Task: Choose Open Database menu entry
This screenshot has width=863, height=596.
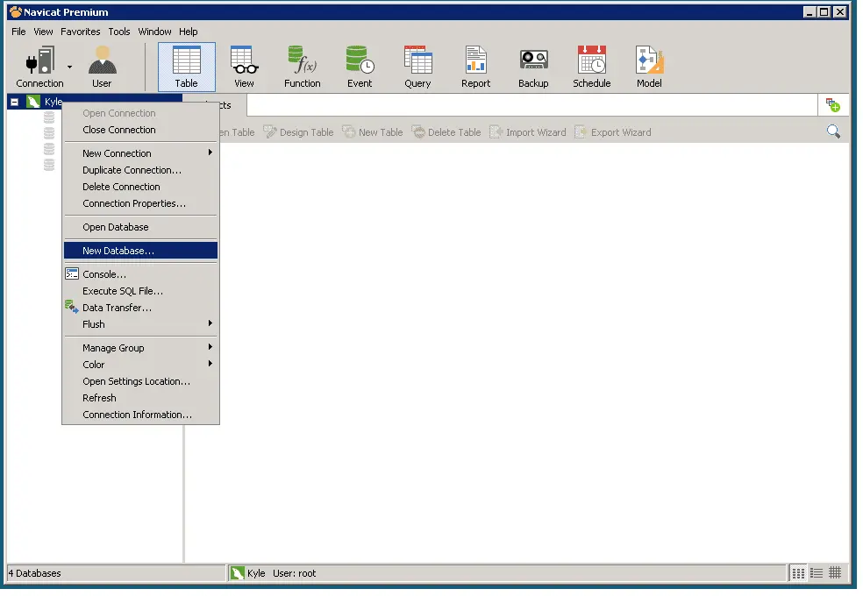Action: (x=141, y=228)
